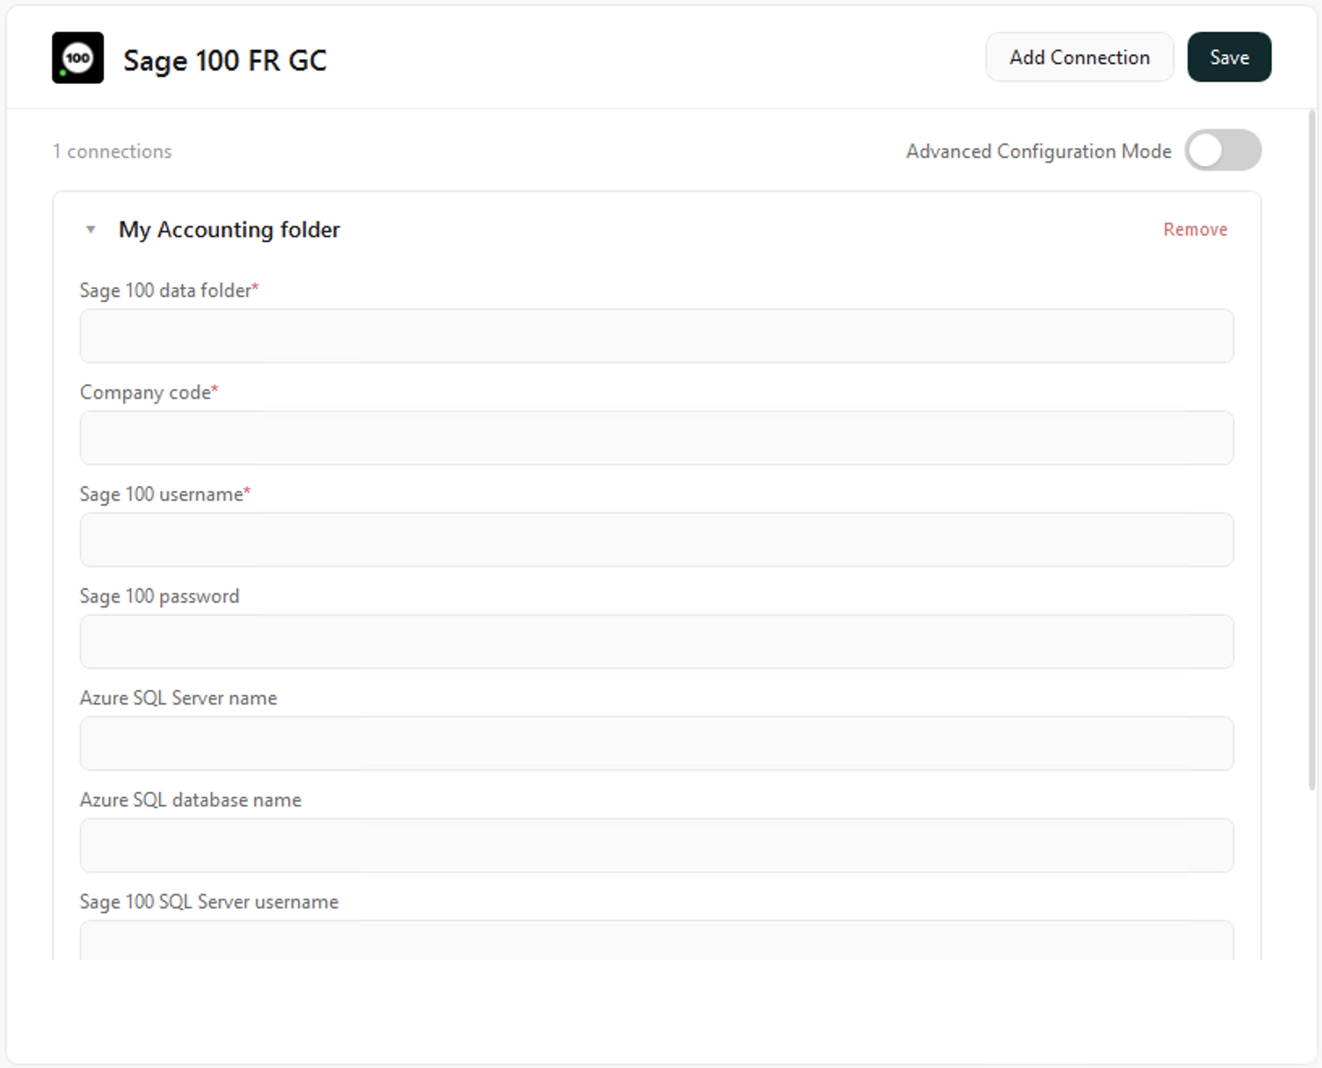Image resolution: width=1322 pixels, height=1068 pixels.
Task: Click the 'Sage 100 data folder' label
Action: point(166,290)
